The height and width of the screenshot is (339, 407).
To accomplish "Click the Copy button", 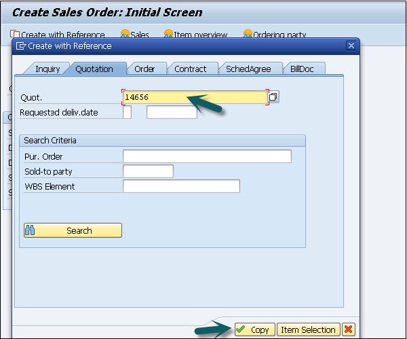I will pyautogui.click(x=254, y=329).
